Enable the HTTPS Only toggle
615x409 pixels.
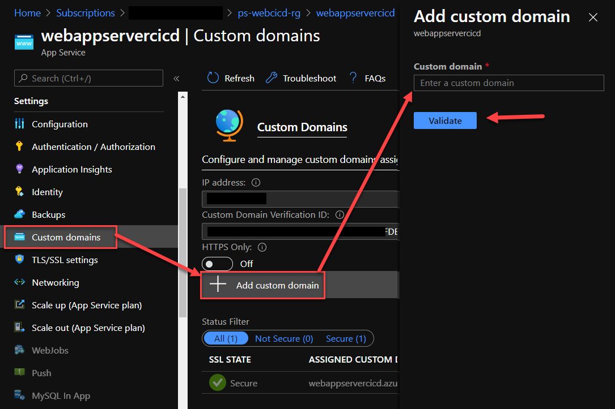217,264
